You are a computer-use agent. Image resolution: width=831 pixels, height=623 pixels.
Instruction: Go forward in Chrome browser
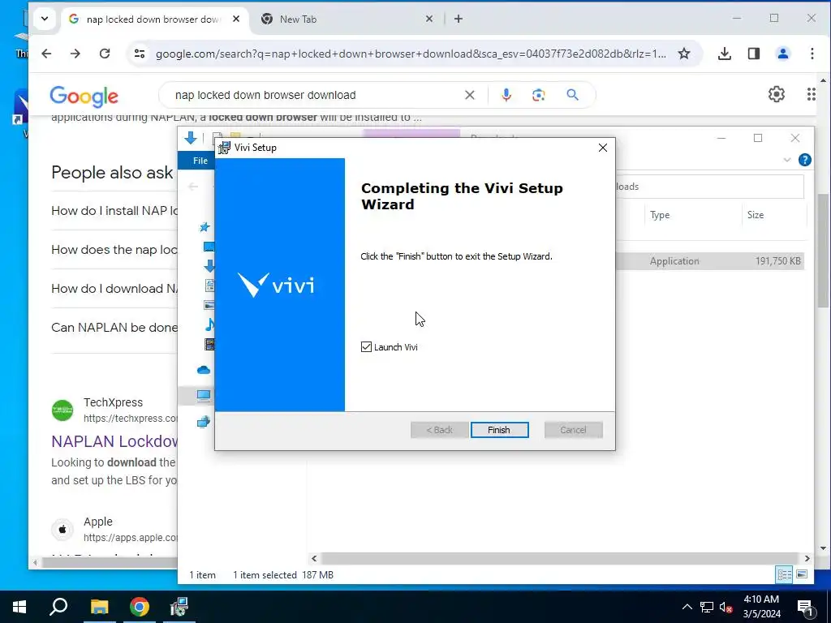click(x=75, y=54)
